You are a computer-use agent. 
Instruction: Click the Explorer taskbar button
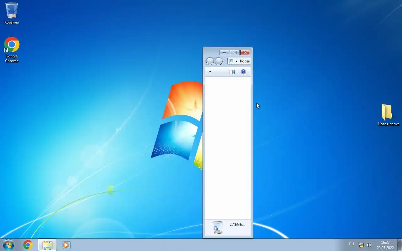point(47,245)
